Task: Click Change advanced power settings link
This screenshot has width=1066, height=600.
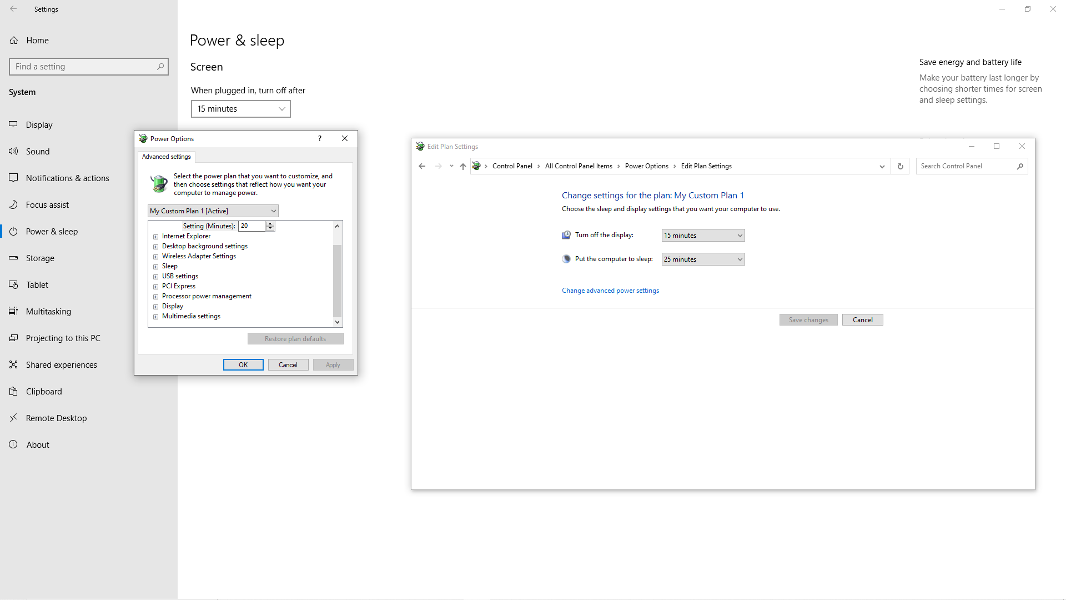Action: coord(610,291)
